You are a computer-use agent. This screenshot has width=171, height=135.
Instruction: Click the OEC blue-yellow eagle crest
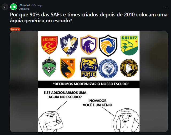(x=108, y=46)
